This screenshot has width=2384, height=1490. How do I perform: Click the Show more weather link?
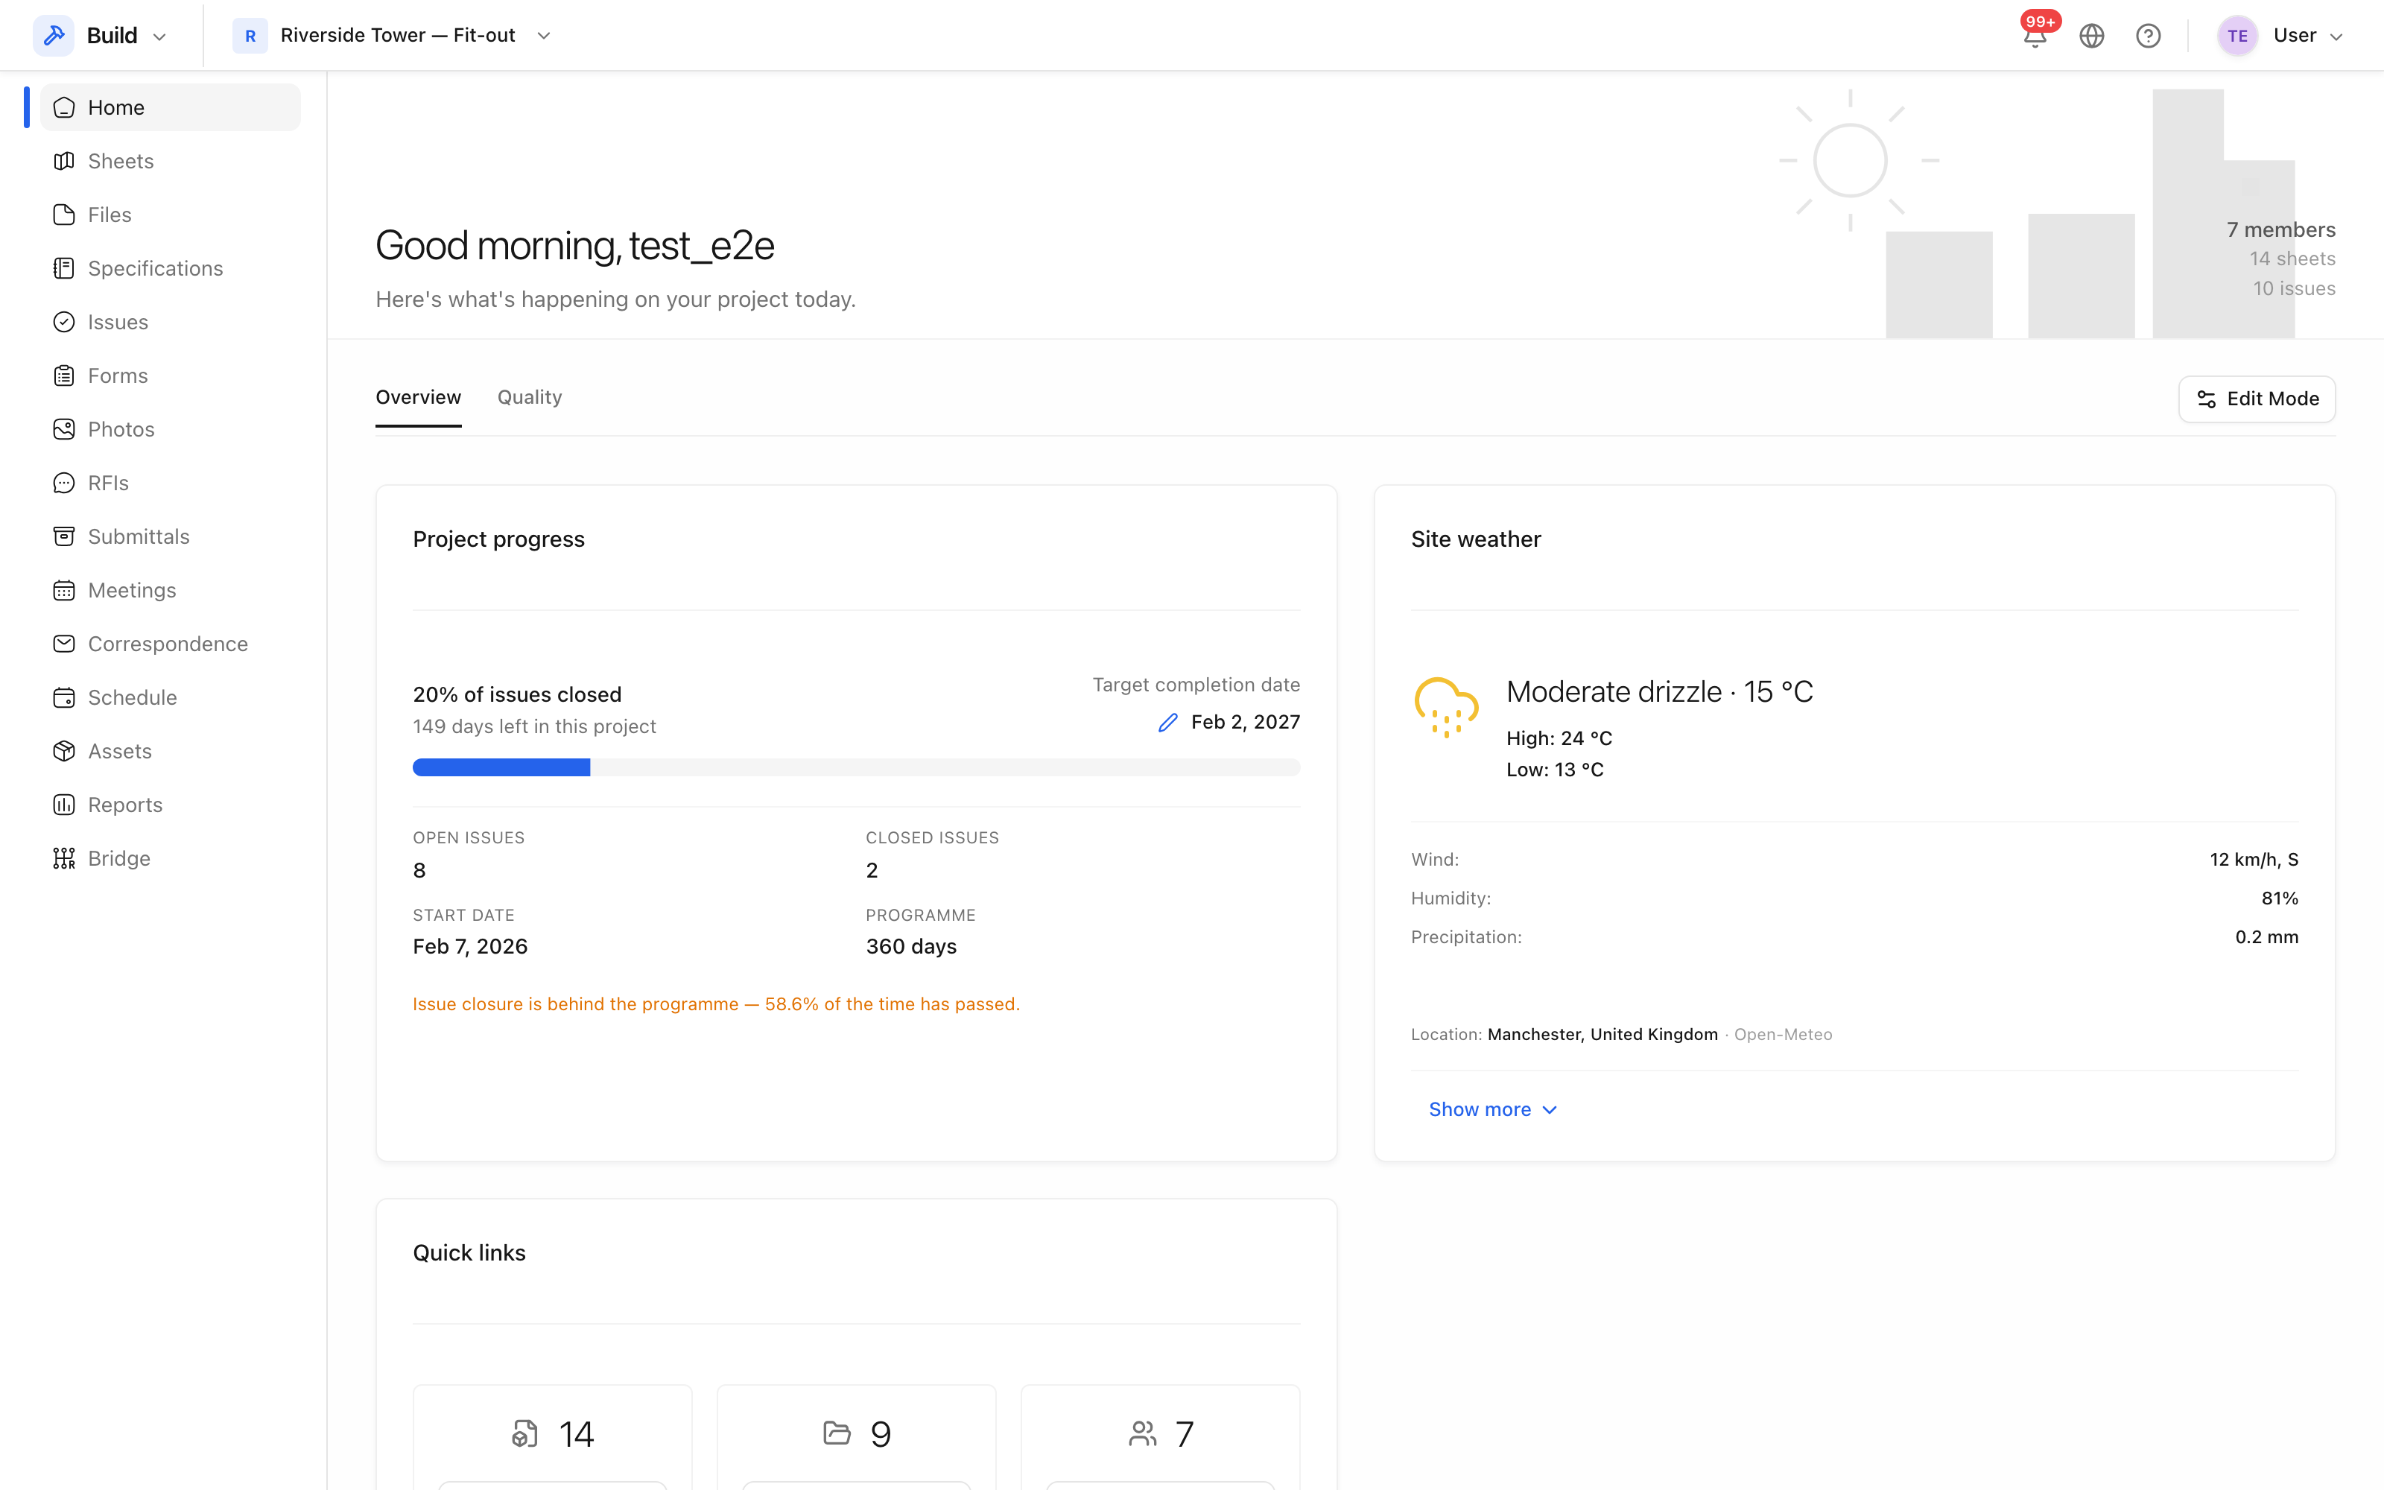coord(1492,1109)
